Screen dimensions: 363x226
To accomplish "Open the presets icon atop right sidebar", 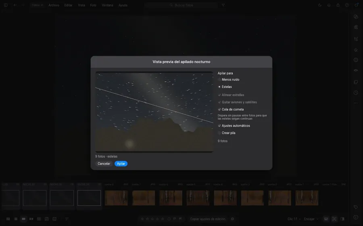I will point(356,16).
